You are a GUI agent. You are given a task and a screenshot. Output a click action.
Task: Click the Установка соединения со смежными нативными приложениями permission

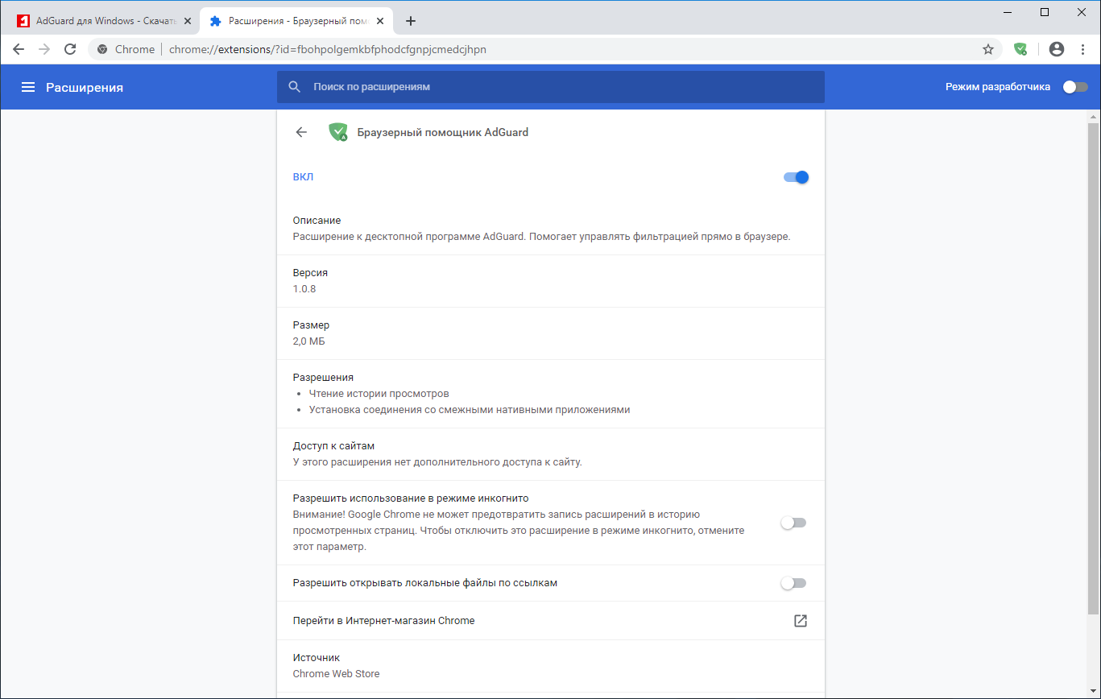tap(470, 409)
